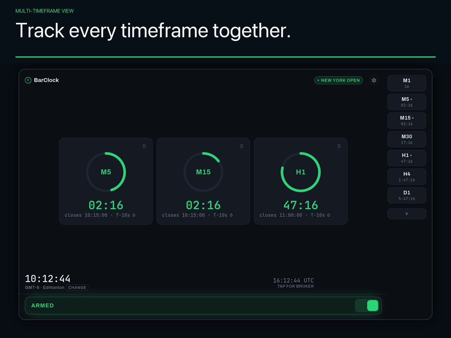Click the TAP FOR BROKER label
This screenshot has width=451, height=338.
click(x=295, y=286)
